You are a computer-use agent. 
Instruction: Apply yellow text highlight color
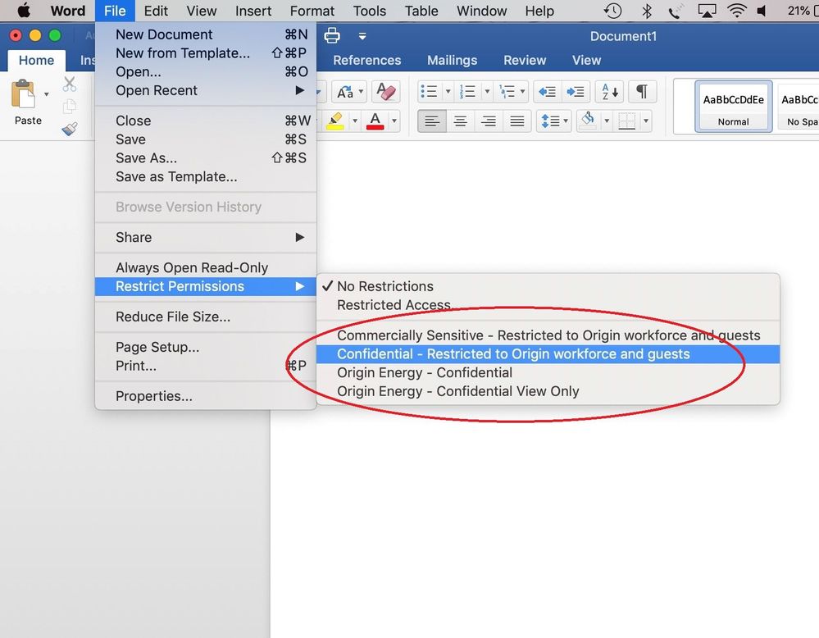(x=334, y=121)
